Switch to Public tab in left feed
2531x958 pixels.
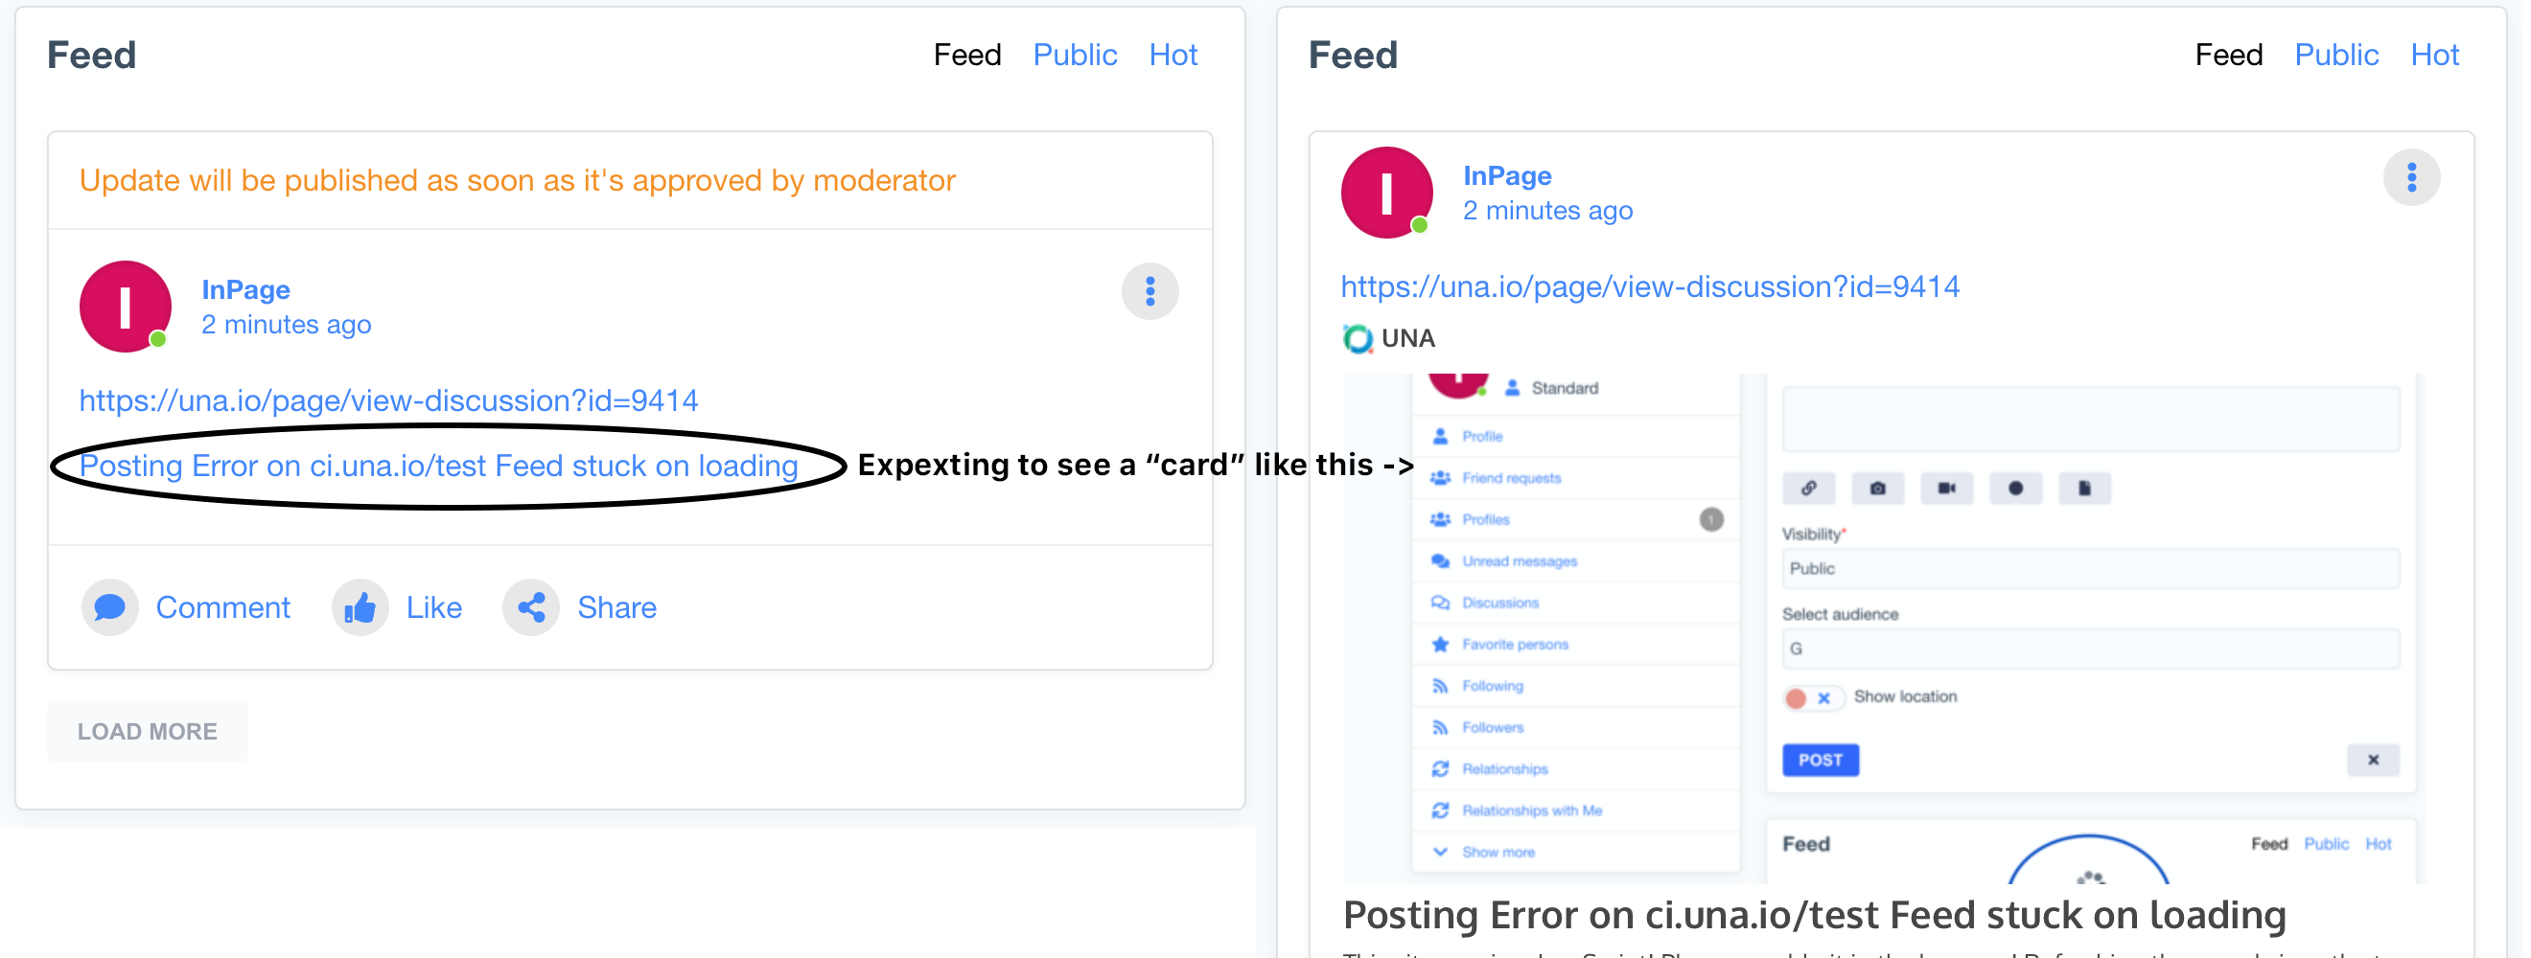click(x=1075, y=55)
